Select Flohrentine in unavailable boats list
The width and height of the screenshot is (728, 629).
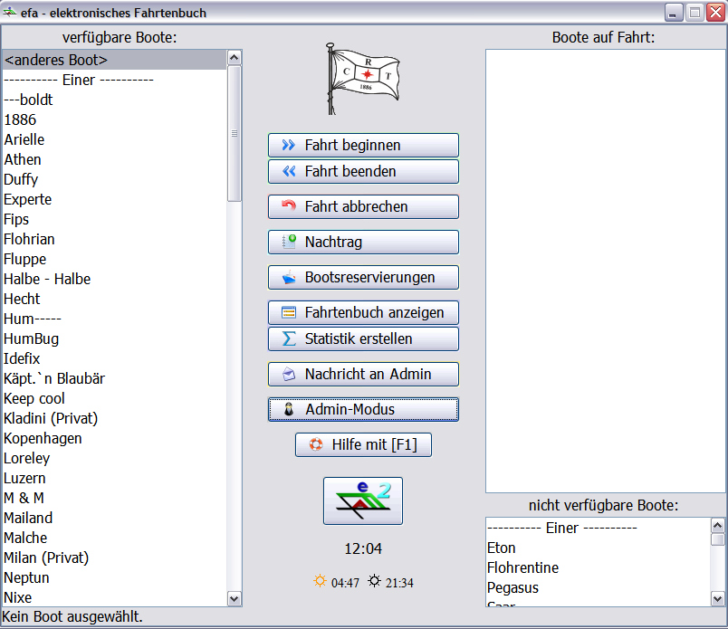522,567
